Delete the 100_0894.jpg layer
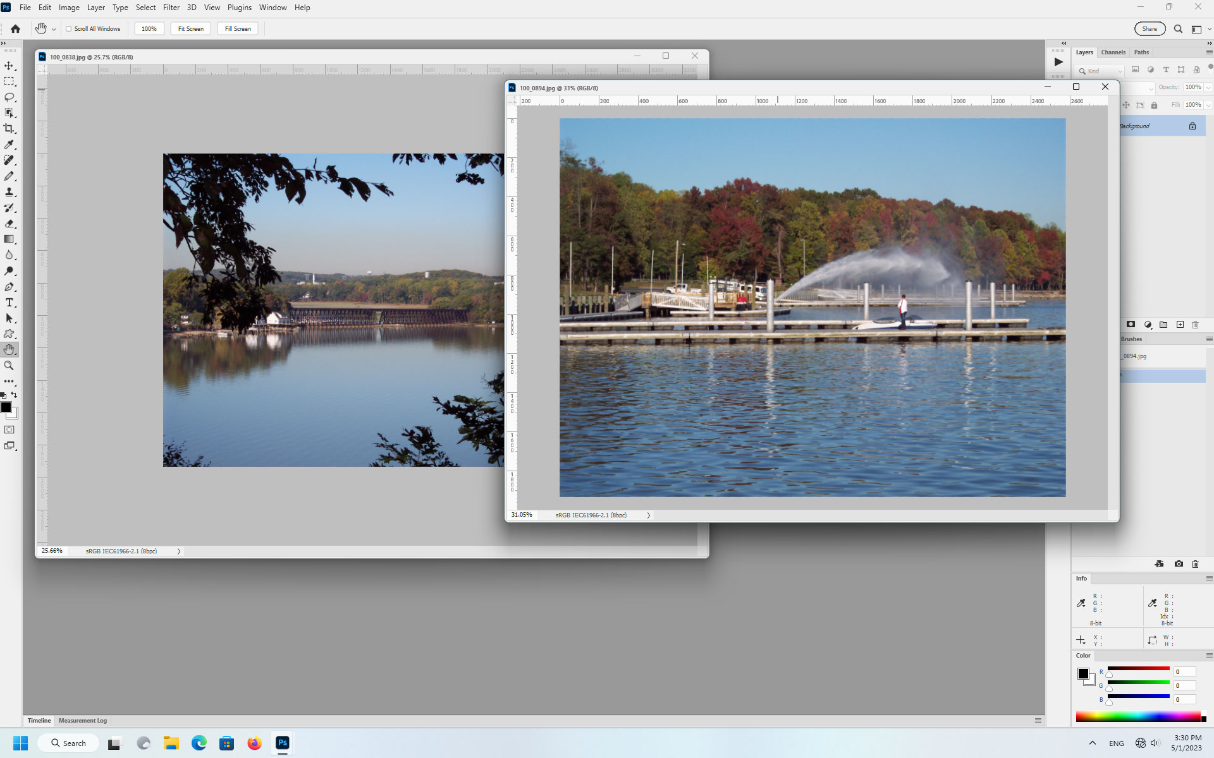Viewport: 1214px width, 758px height. [1194, 325]
